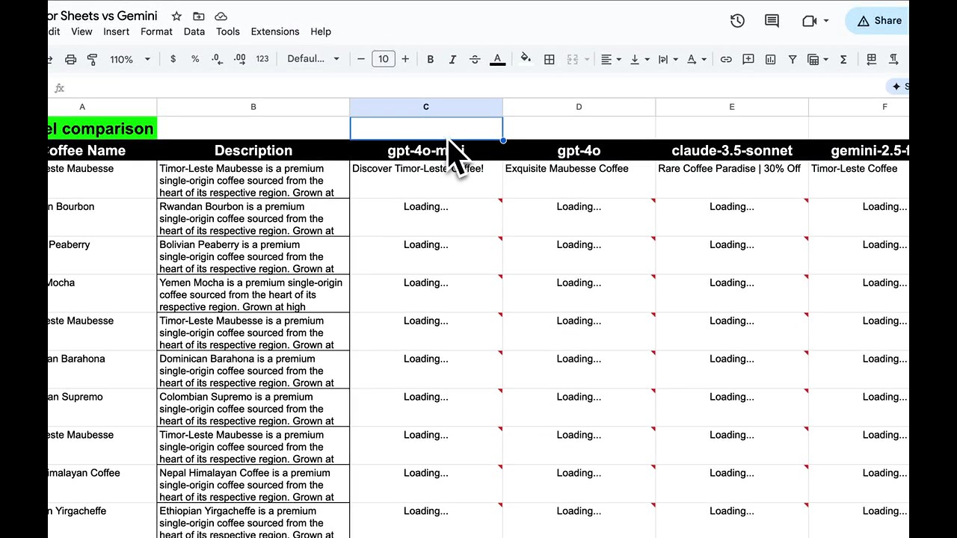Click the Share button
This screenshot has height=538, width=957.
(x=878, y=21)
